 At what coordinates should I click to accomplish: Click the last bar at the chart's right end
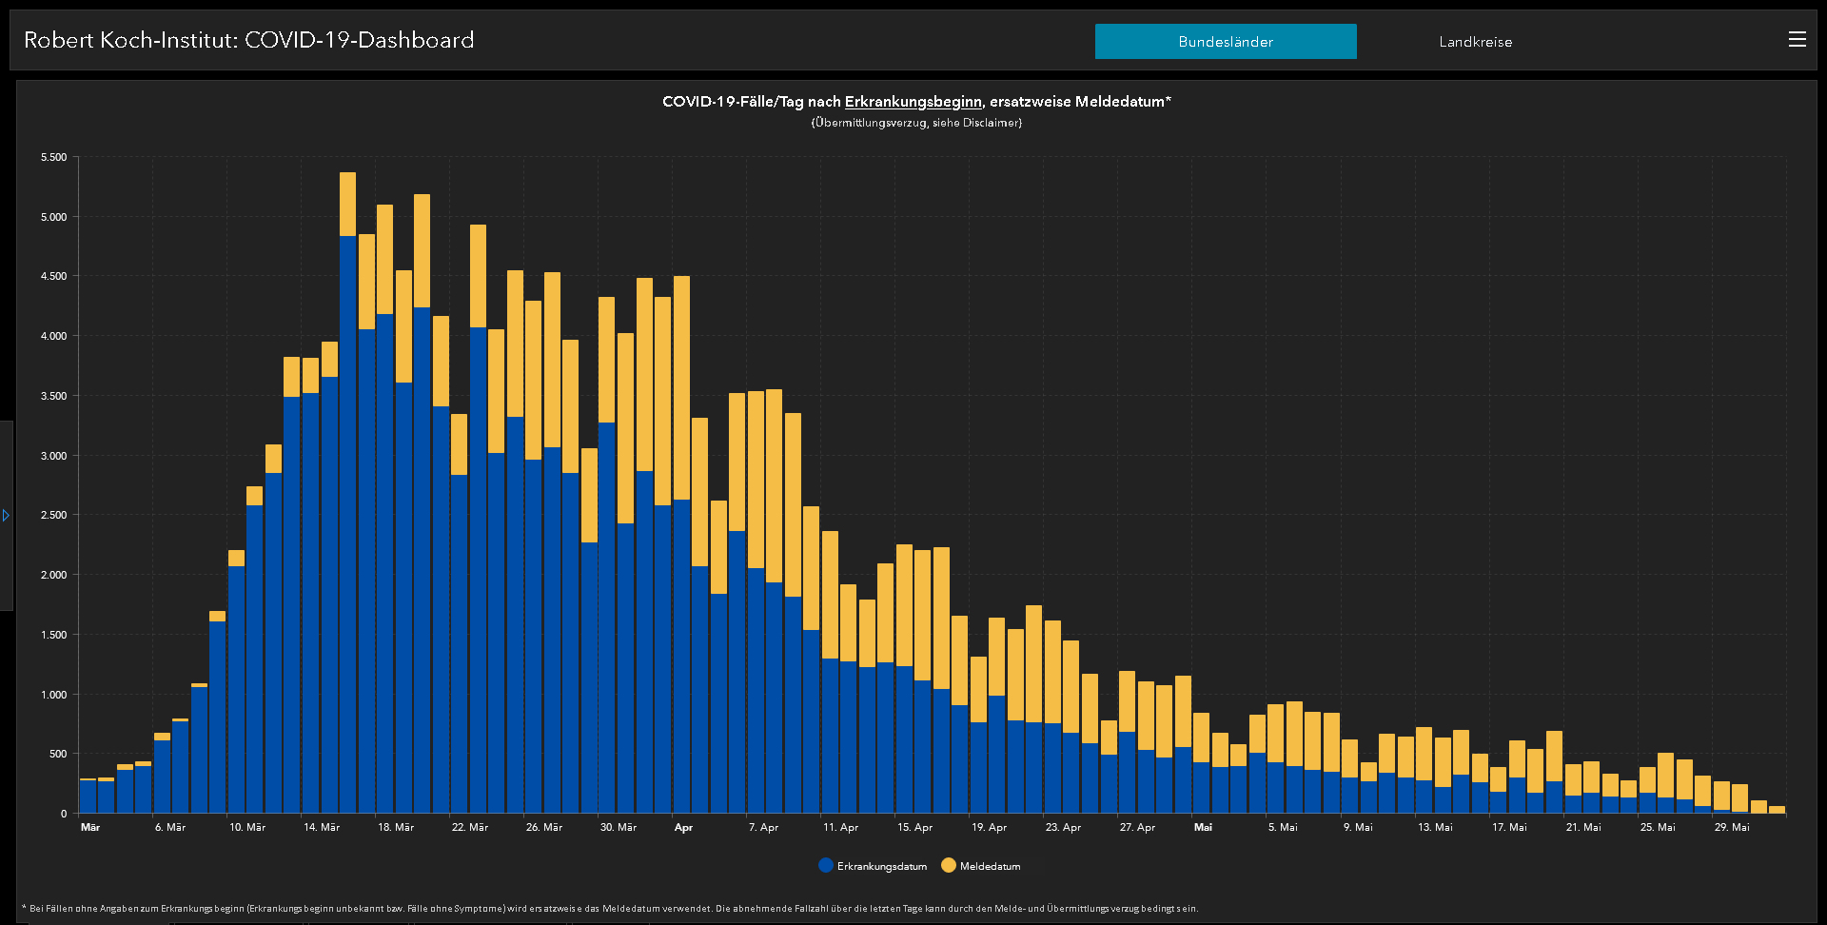[1777, 810]
